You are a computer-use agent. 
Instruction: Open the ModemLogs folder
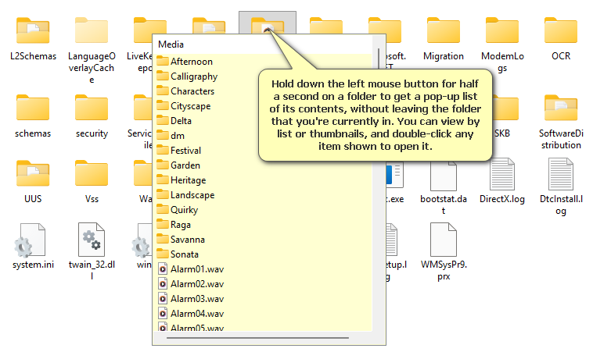click(x=501, y=31)
